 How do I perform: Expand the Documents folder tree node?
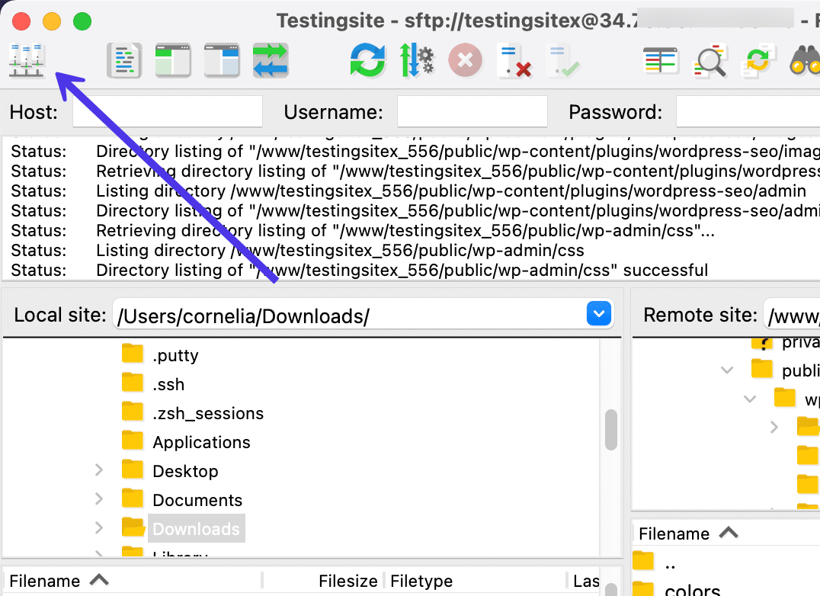tap(99, 500)
